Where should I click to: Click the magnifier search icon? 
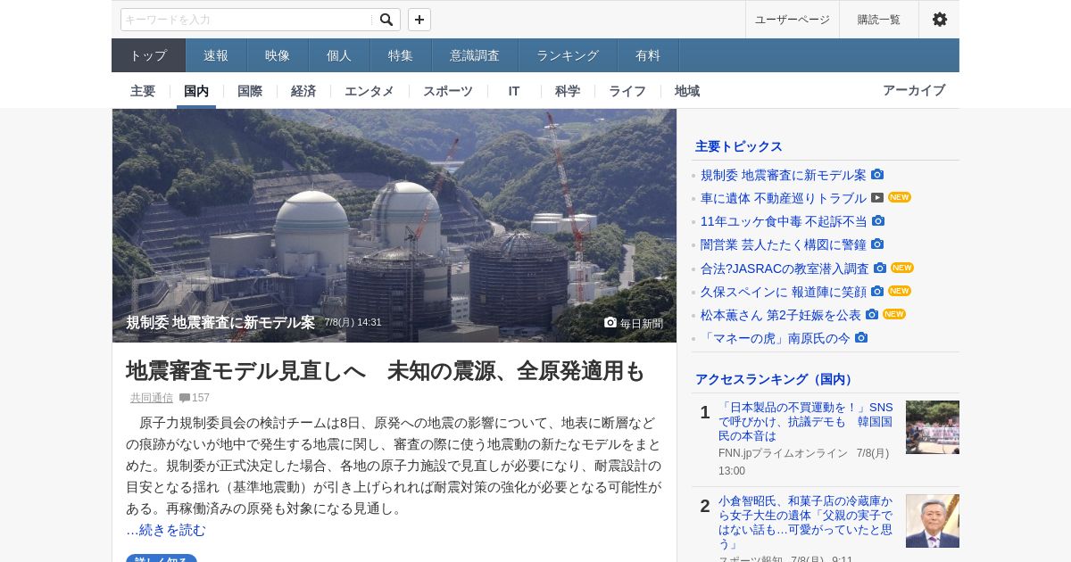click(x=386, y=20)
